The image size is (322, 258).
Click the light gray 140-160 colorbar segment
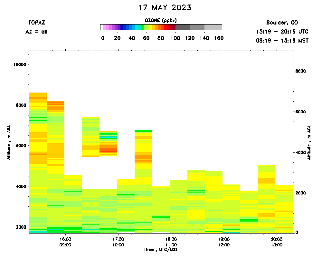[213, 27]
